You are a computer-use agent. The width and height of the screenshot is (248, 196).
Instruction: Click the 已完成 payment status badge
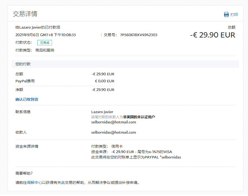pyautogui.click(x=44, y=43)
